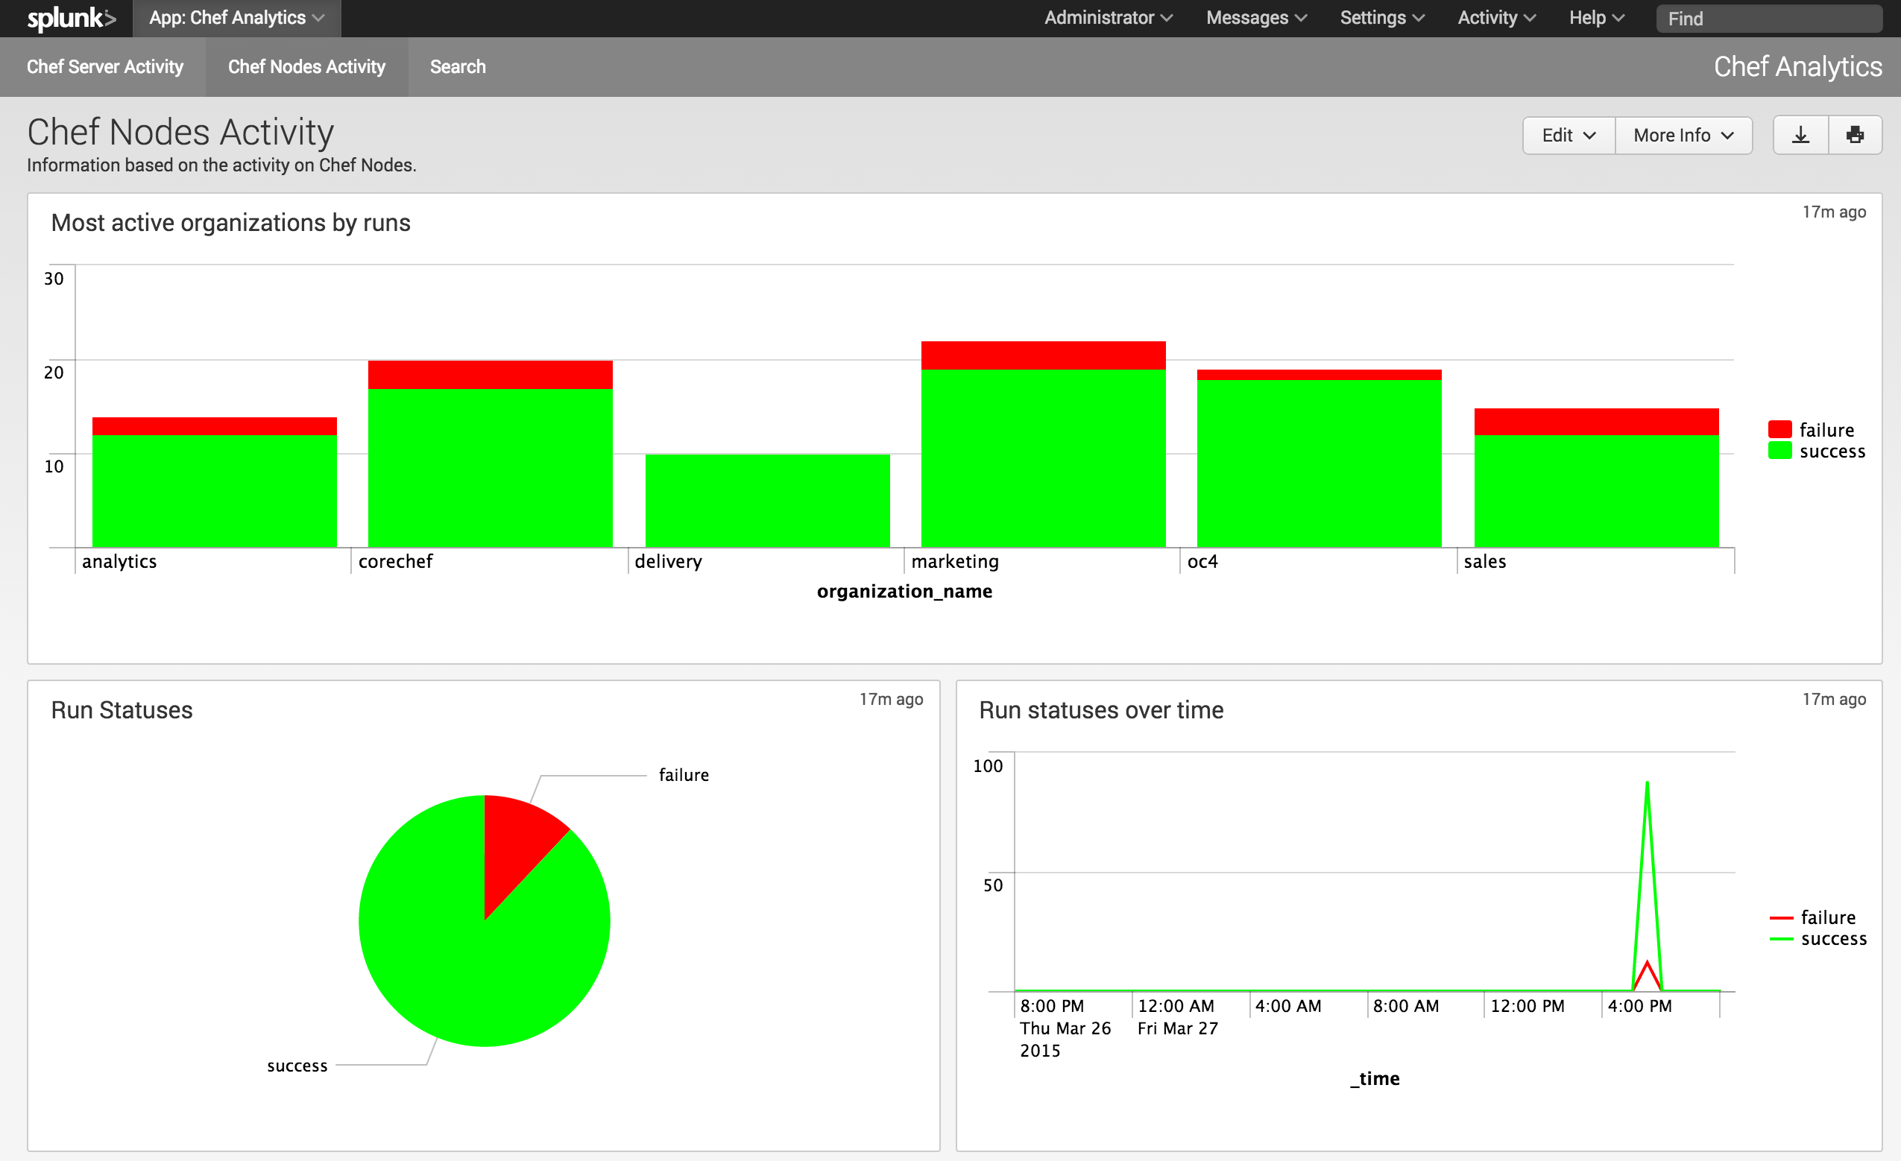The height and width of the screenshot is (1161, 1901).
Task: Click the Chef Nodes Activity tab
Action: click(x=306, y=66)
